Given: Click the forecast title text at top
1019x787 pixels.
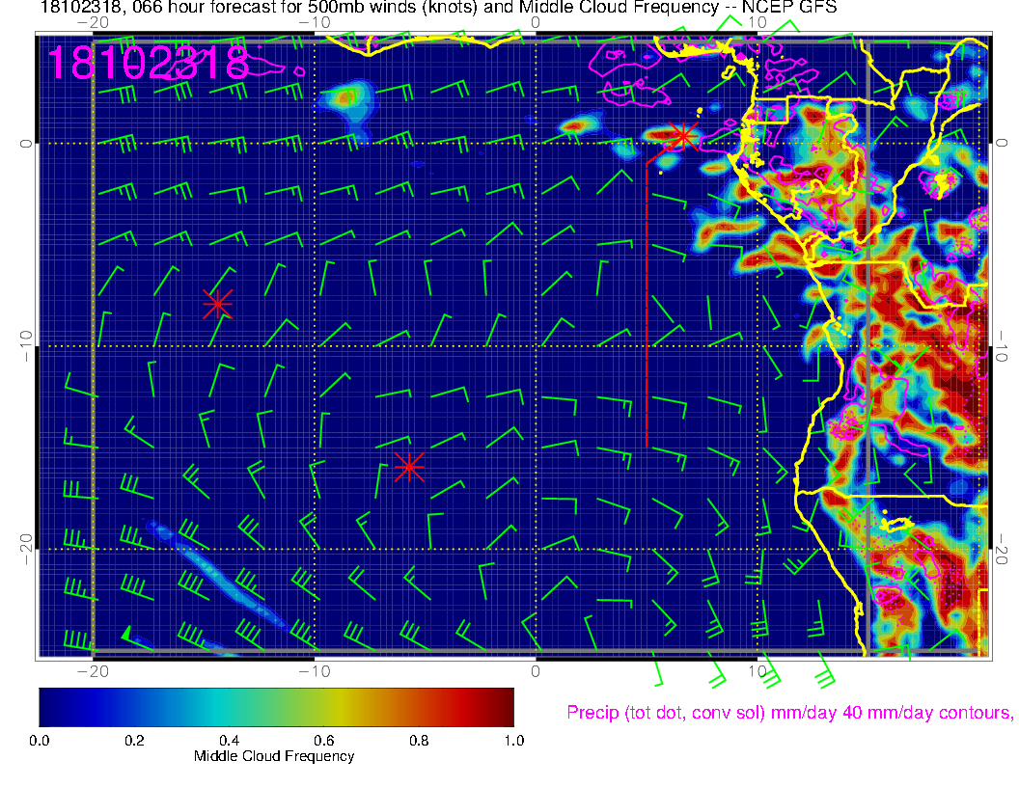Looking at the screenshot, I should [x=439, y=8].
